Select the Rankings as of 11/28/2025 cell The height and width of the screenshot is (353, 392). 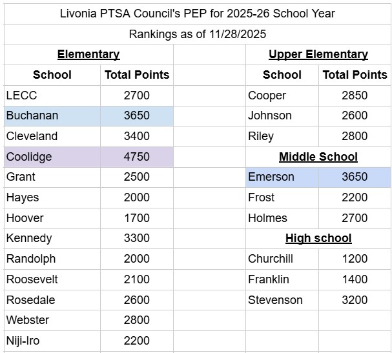point(197,34)
